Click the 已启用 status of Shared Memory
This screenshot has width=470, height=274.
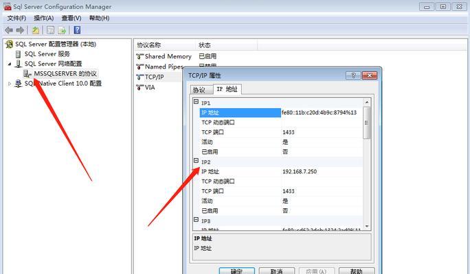pyautogui.click(x=208, y=56)
